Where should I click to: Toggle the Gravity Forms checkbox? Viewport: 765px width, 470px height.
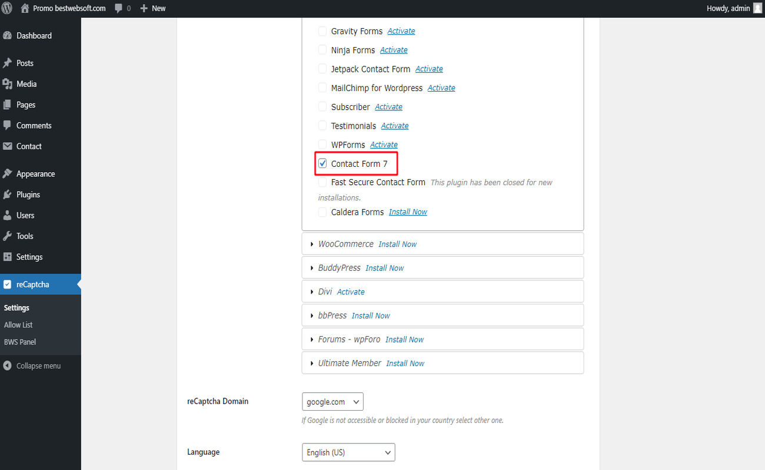pyautogui.click(x=322, y=31)
